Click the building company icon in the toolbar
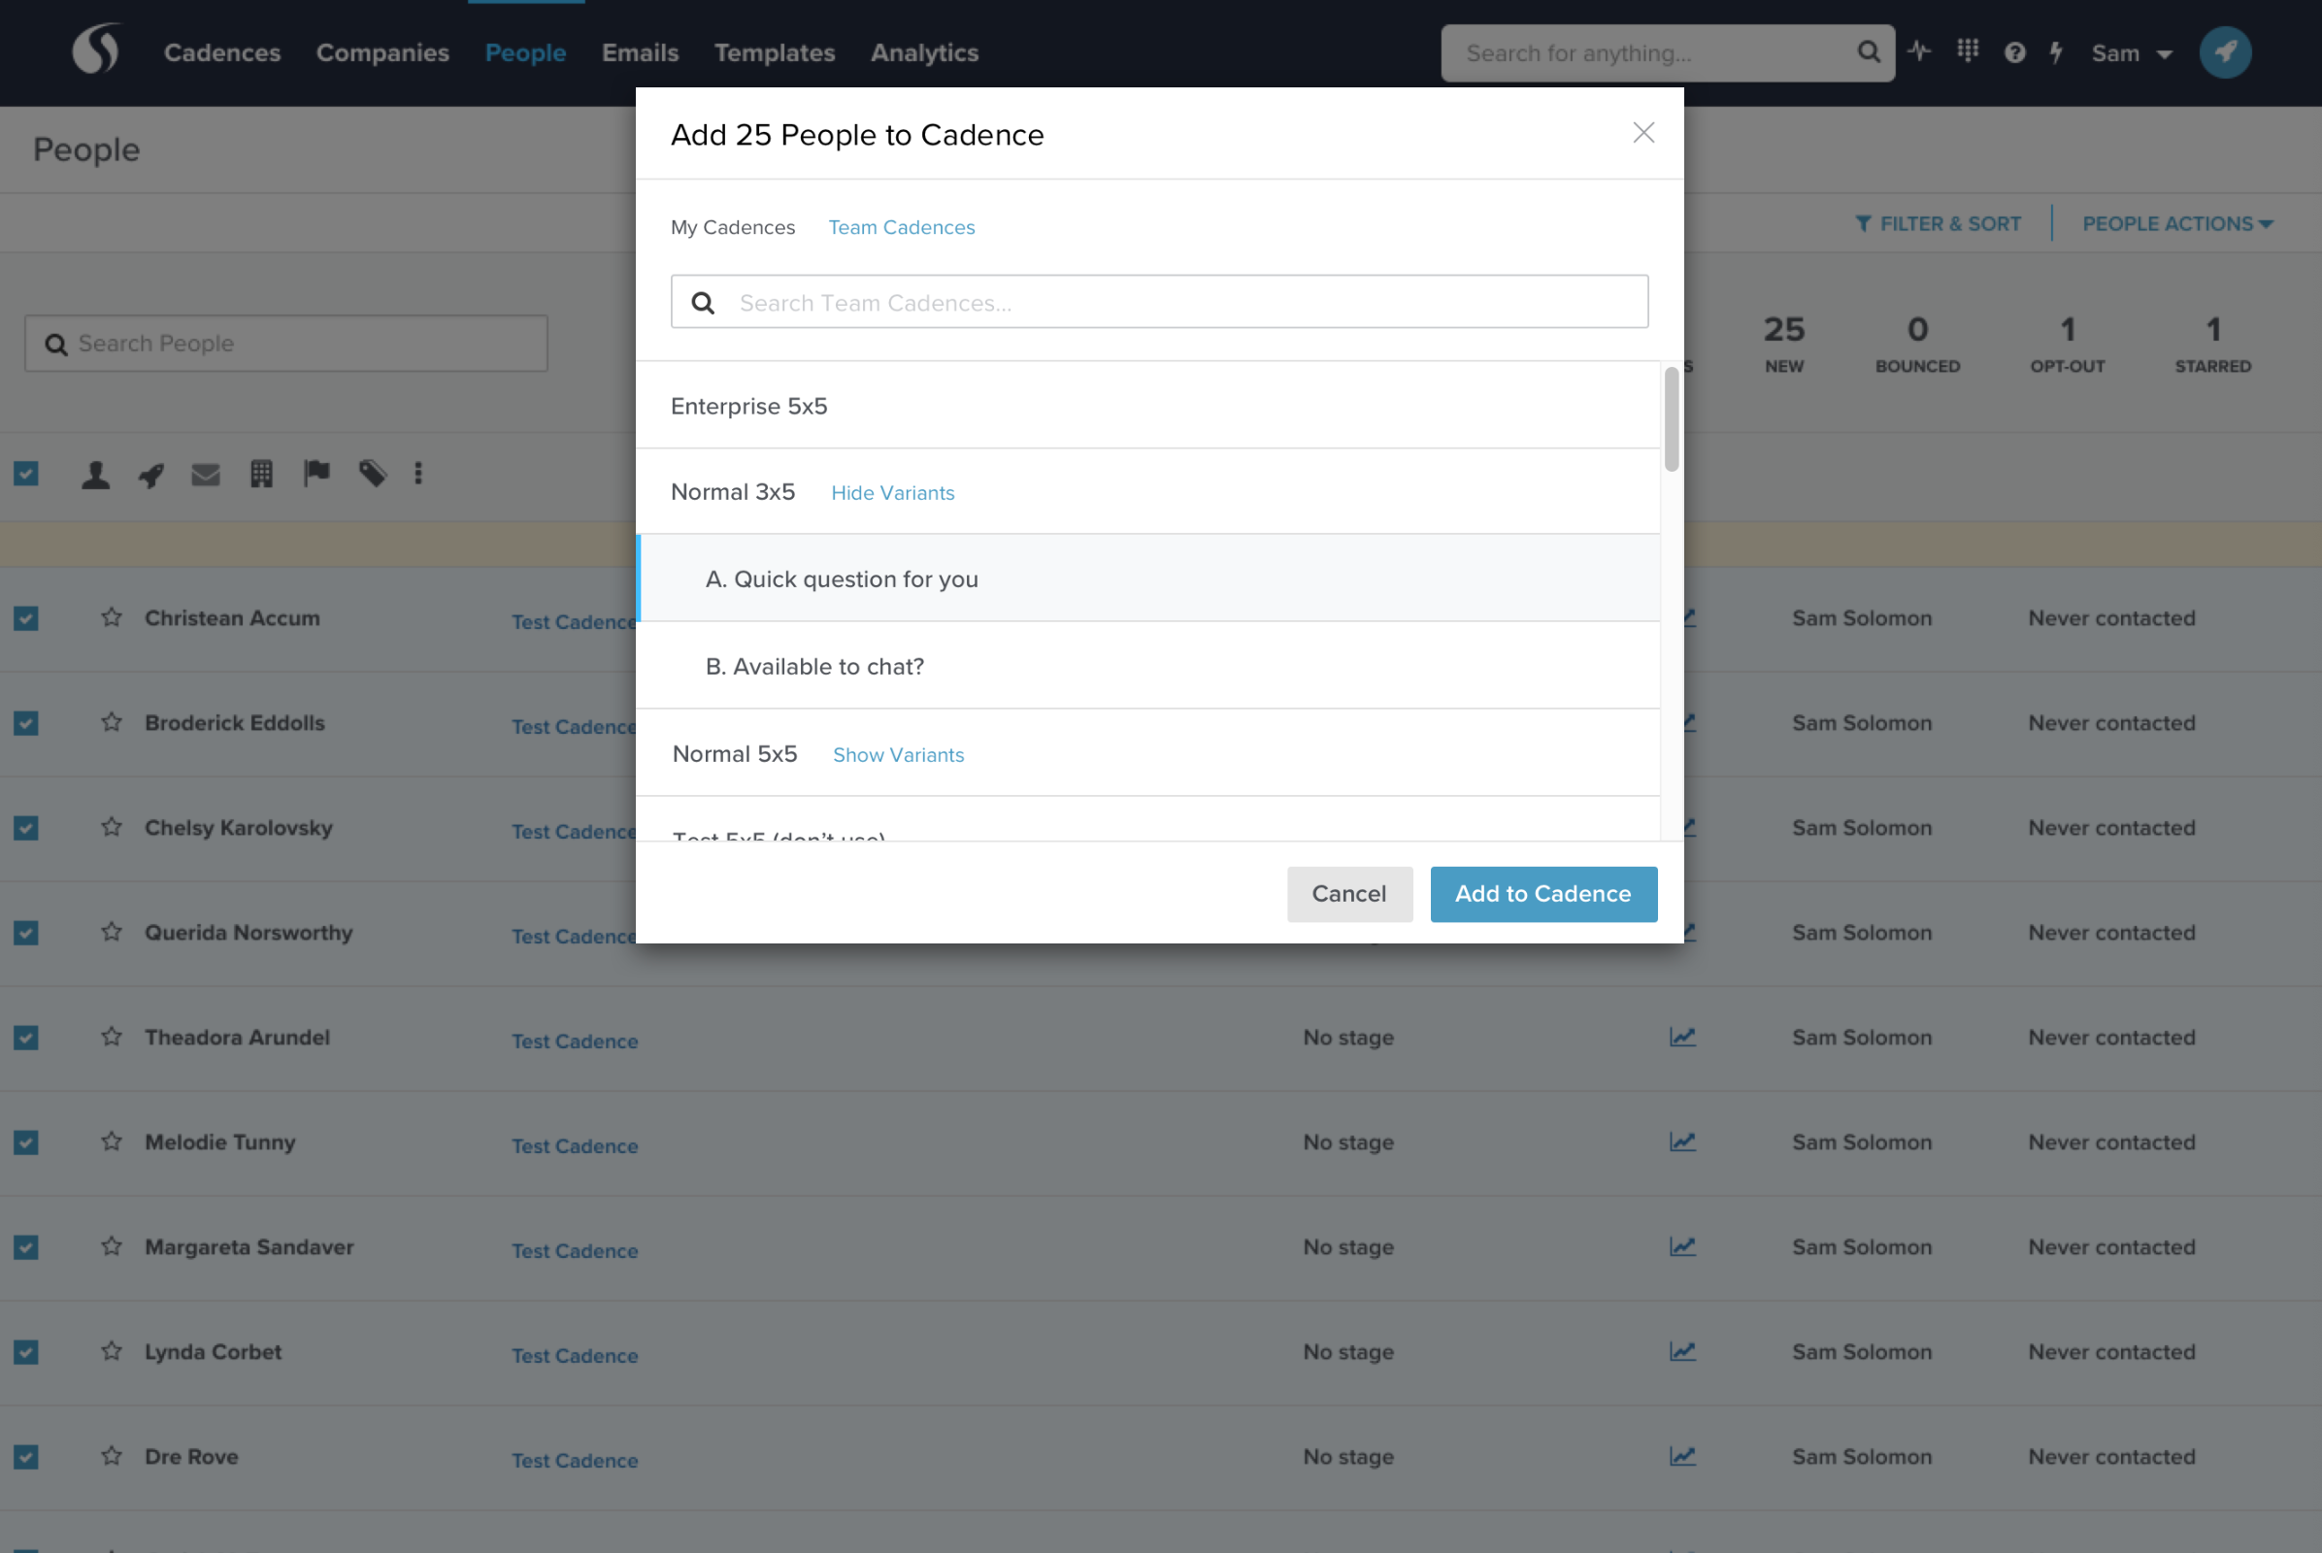The width and height of the screenshot is (2322, 1553). (261, 474)
